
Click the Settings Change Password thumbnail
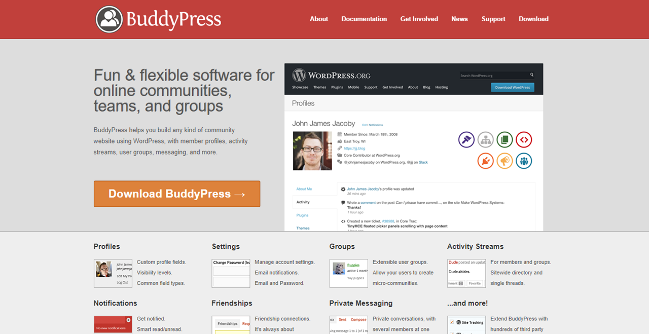[x=231, y=274]
